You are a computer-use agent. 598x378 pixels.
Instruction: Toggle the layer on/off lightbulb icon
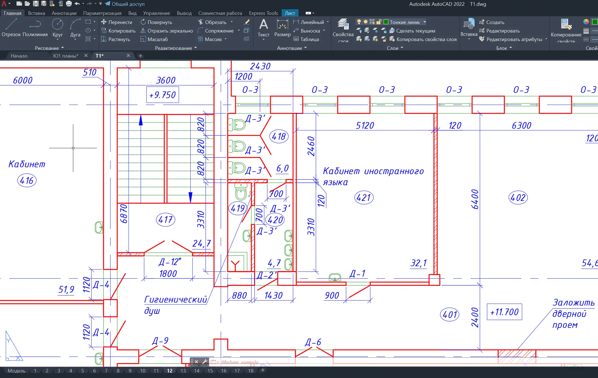(x=359, y=22)
